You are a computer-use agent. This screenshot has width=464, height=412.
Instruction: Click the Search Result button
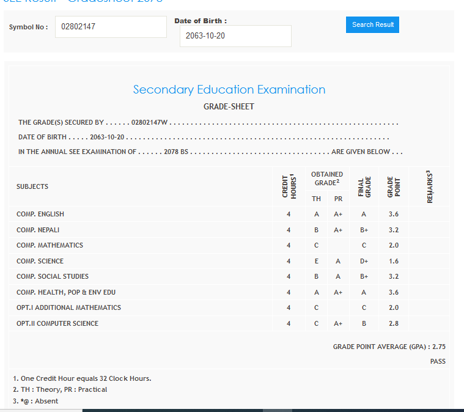pos(372,24)
